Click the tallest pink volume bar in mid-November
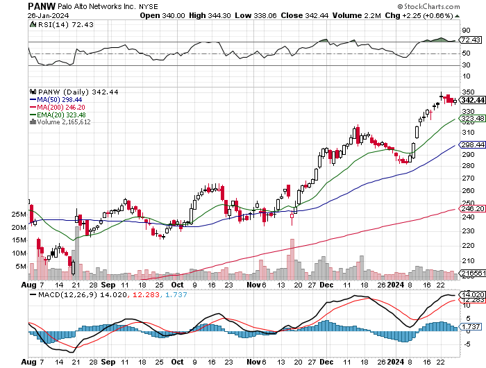The height and width of the screenshot is (368, 486). [292, 259]
